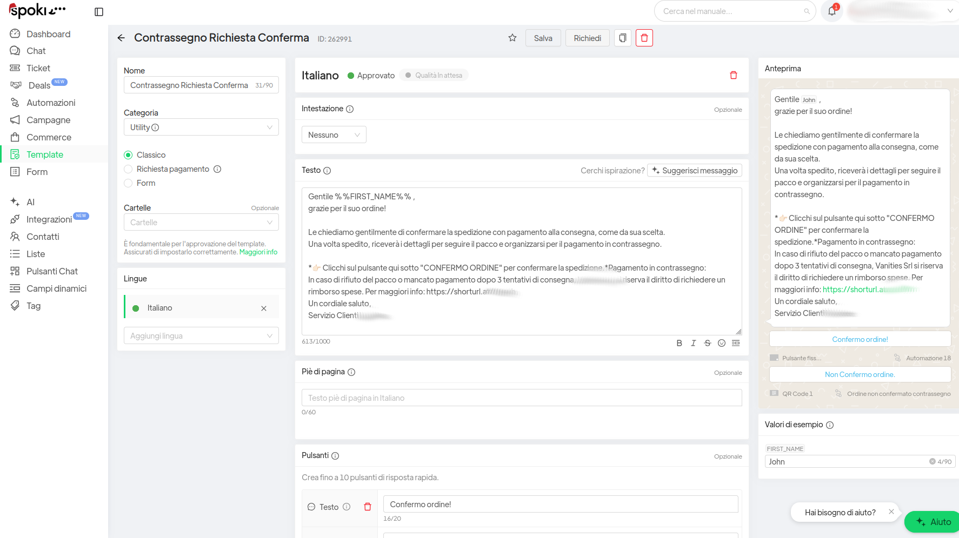Select the Form radio option
Viewport: 959px width, 538px height.
[x=129, y=183]
